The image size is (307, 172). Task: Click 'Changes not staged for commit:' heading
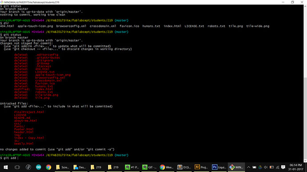(x=26, y=43)
